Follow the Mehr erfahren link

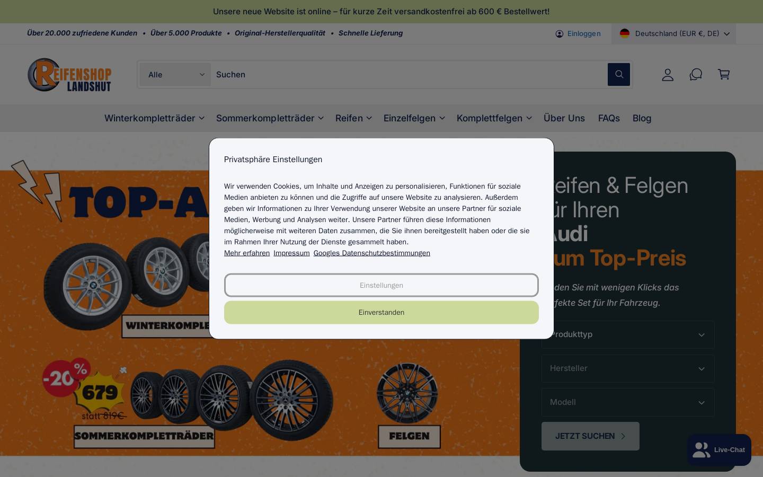click(247, 253)
